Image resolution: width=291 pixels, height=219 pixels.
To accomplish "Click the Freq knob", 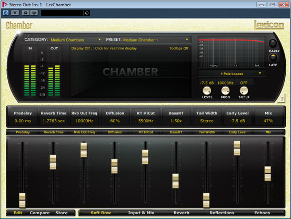I will (225, 91).
